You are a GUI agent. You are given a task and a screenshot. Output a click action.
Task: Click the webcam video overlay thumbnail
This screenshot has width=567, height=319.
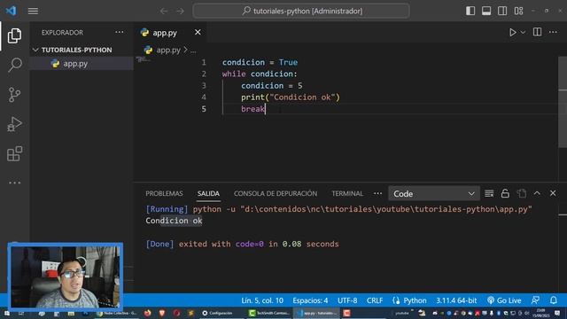65,276
